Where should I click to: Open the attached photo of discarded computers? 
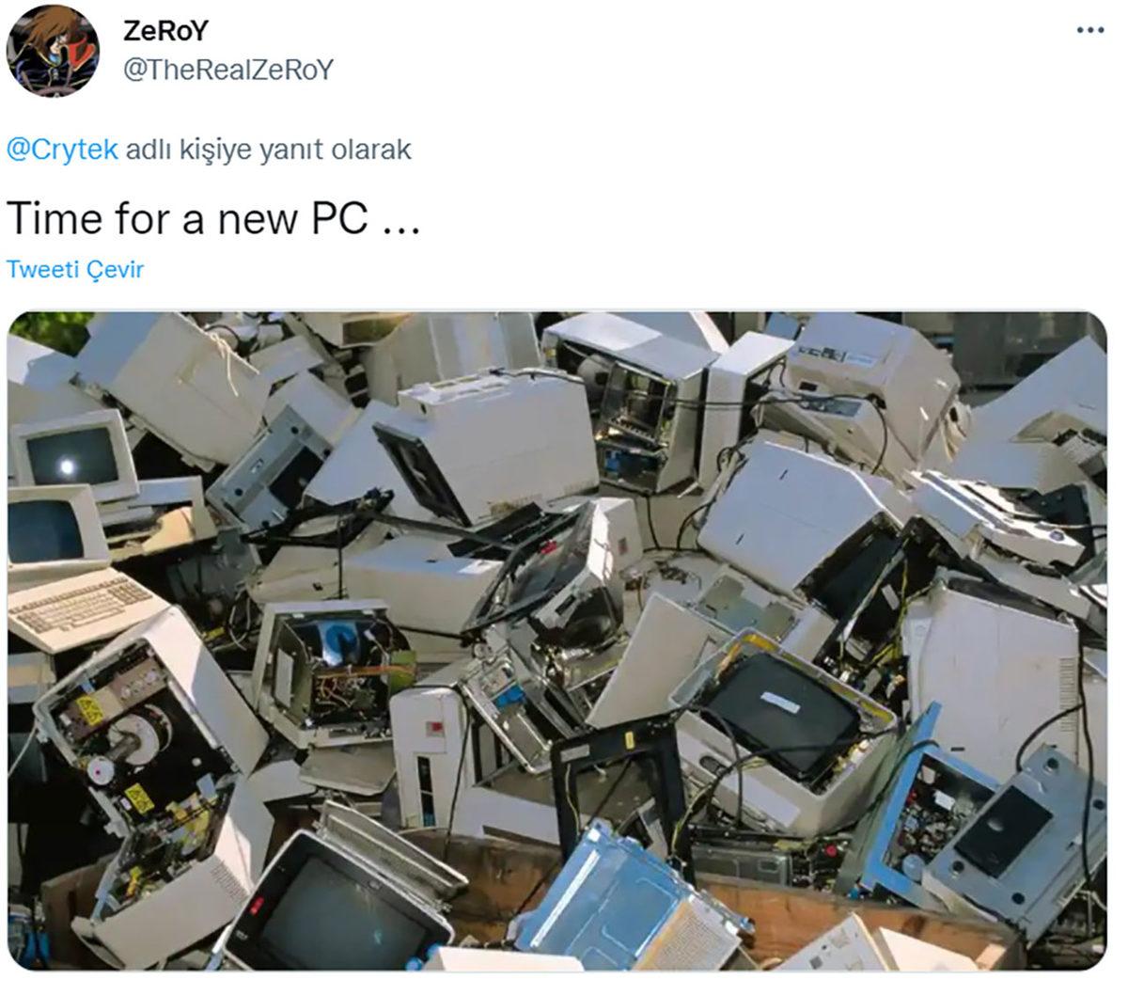coord(556,640)
